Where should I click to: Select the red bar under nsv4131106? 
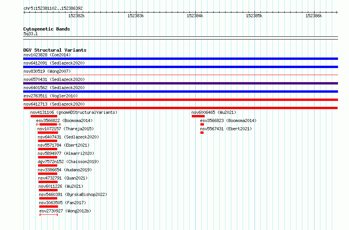coord(44,116)
